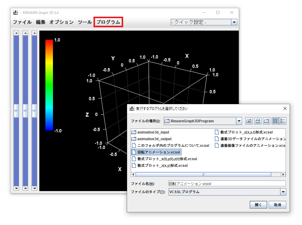
Task: Click up arrow of first vertical slider
Action: click(x=16, y=33)
